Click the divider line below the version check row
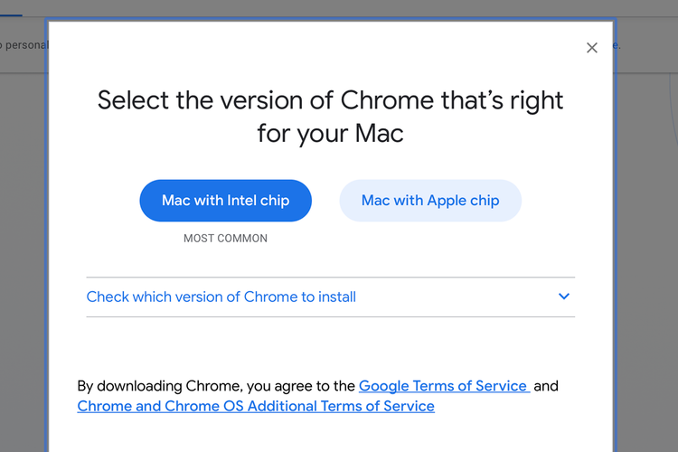The width and height of the screenshot is (678, 452). pos(330,317)
